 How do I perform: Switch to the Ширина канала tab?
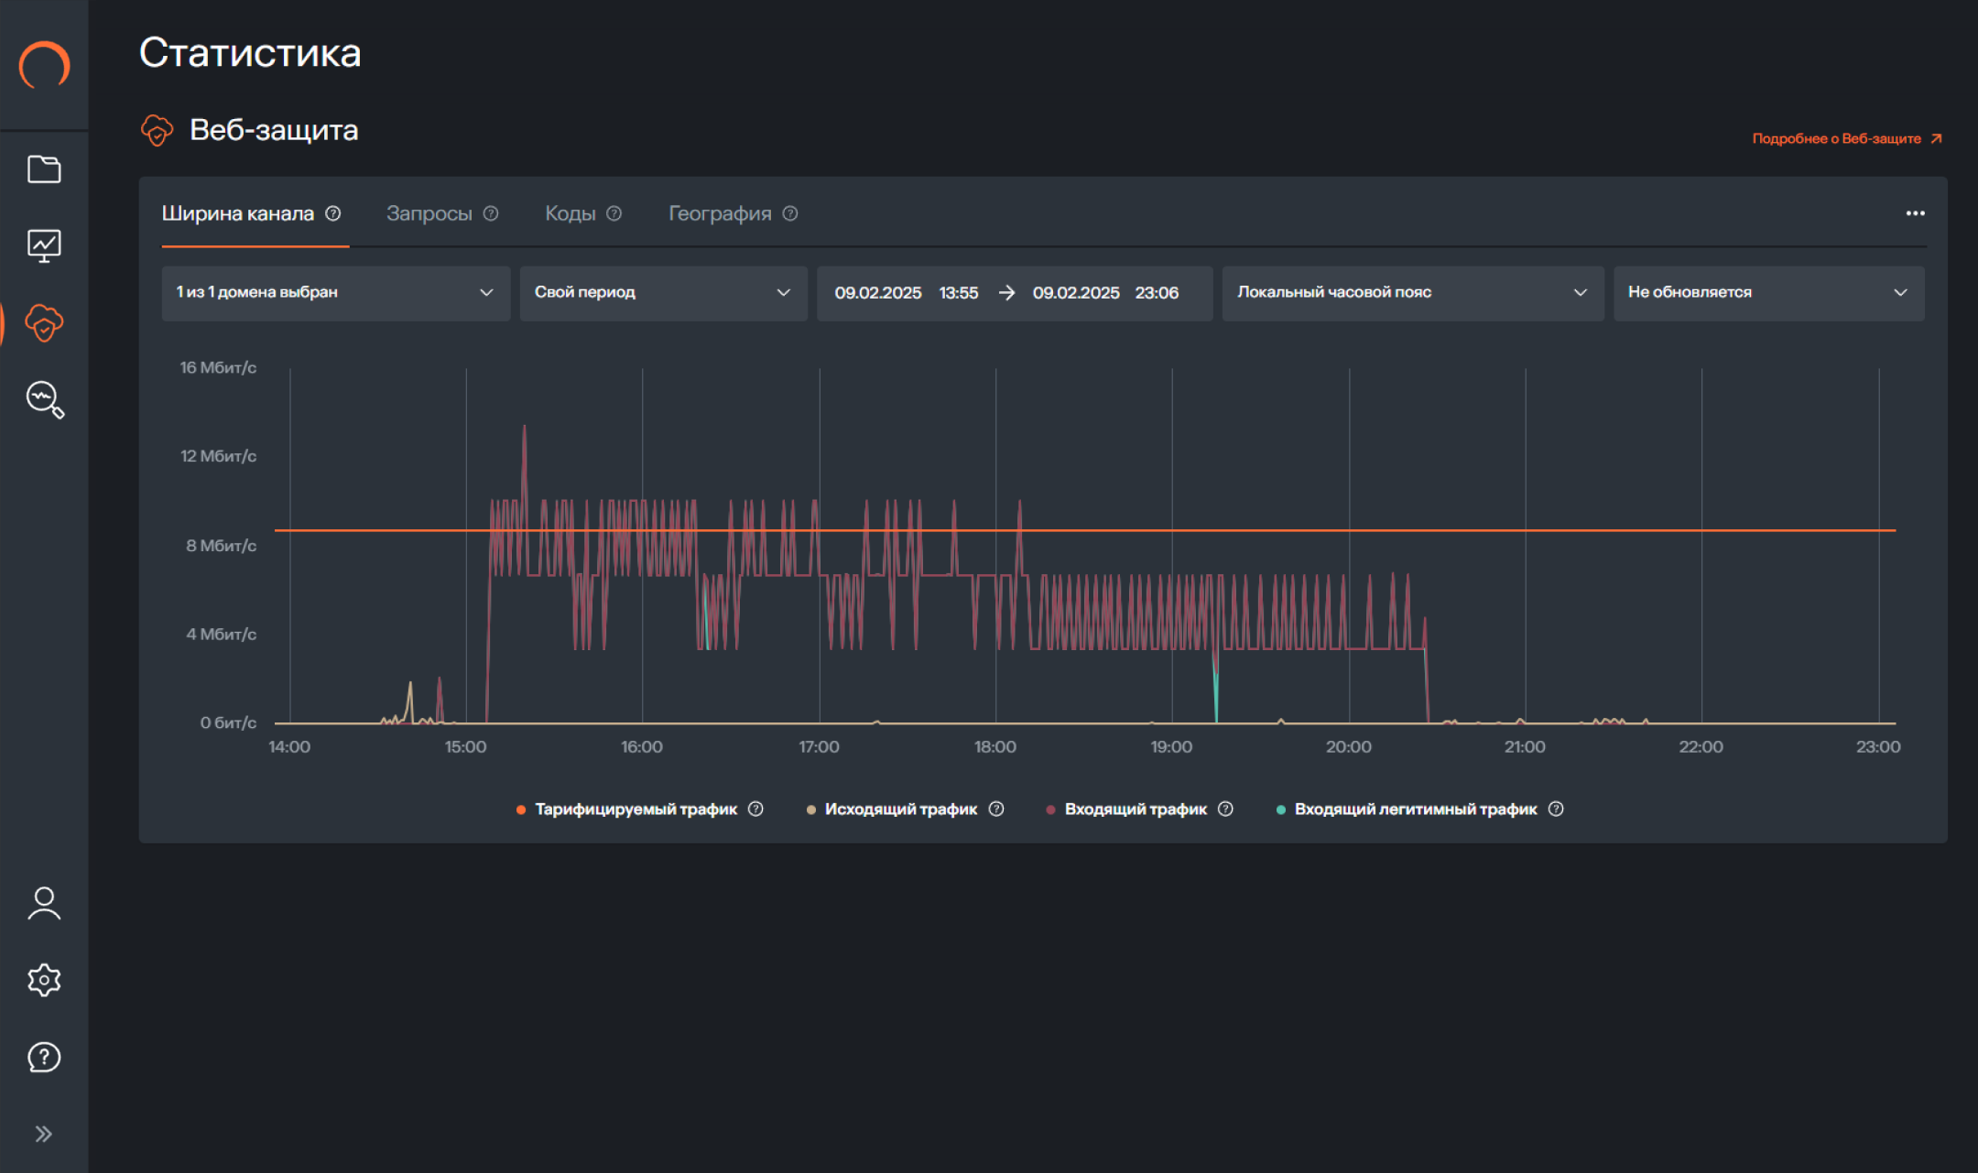click(238, 213)
